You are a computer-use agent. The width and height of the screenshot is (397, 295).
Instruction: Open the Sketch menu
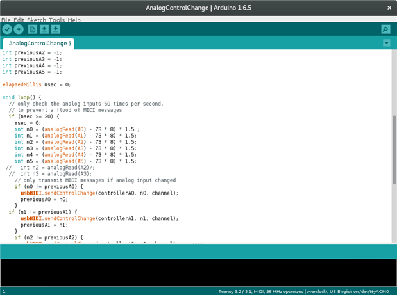pyautogui.click(x=37, y=20)
